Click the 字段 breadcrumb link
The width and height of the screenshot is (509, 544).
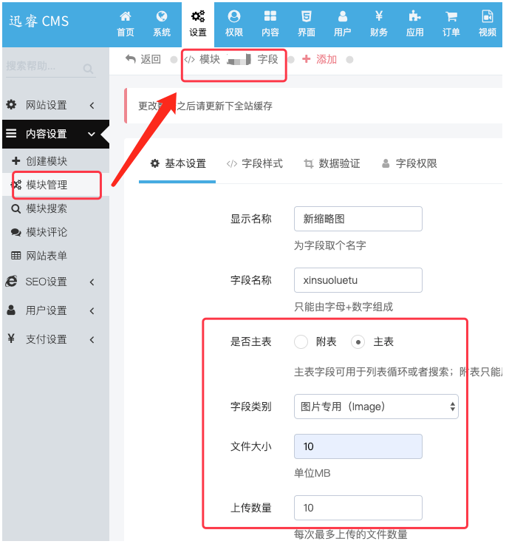[267, 59]
